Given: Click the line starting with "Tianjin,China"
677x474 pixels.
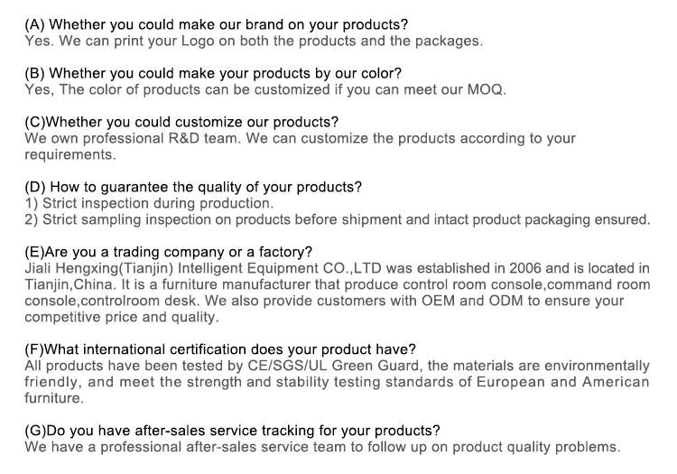Looking at the screenshot, I should tap(337, 284).
